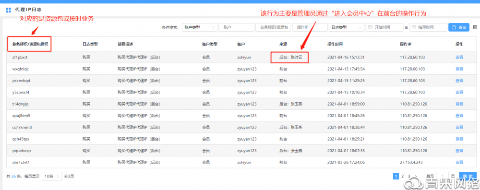The width and height of the screenshot is (480, 190).
Task: Go to page 3 of results
Action: (409, 176)
